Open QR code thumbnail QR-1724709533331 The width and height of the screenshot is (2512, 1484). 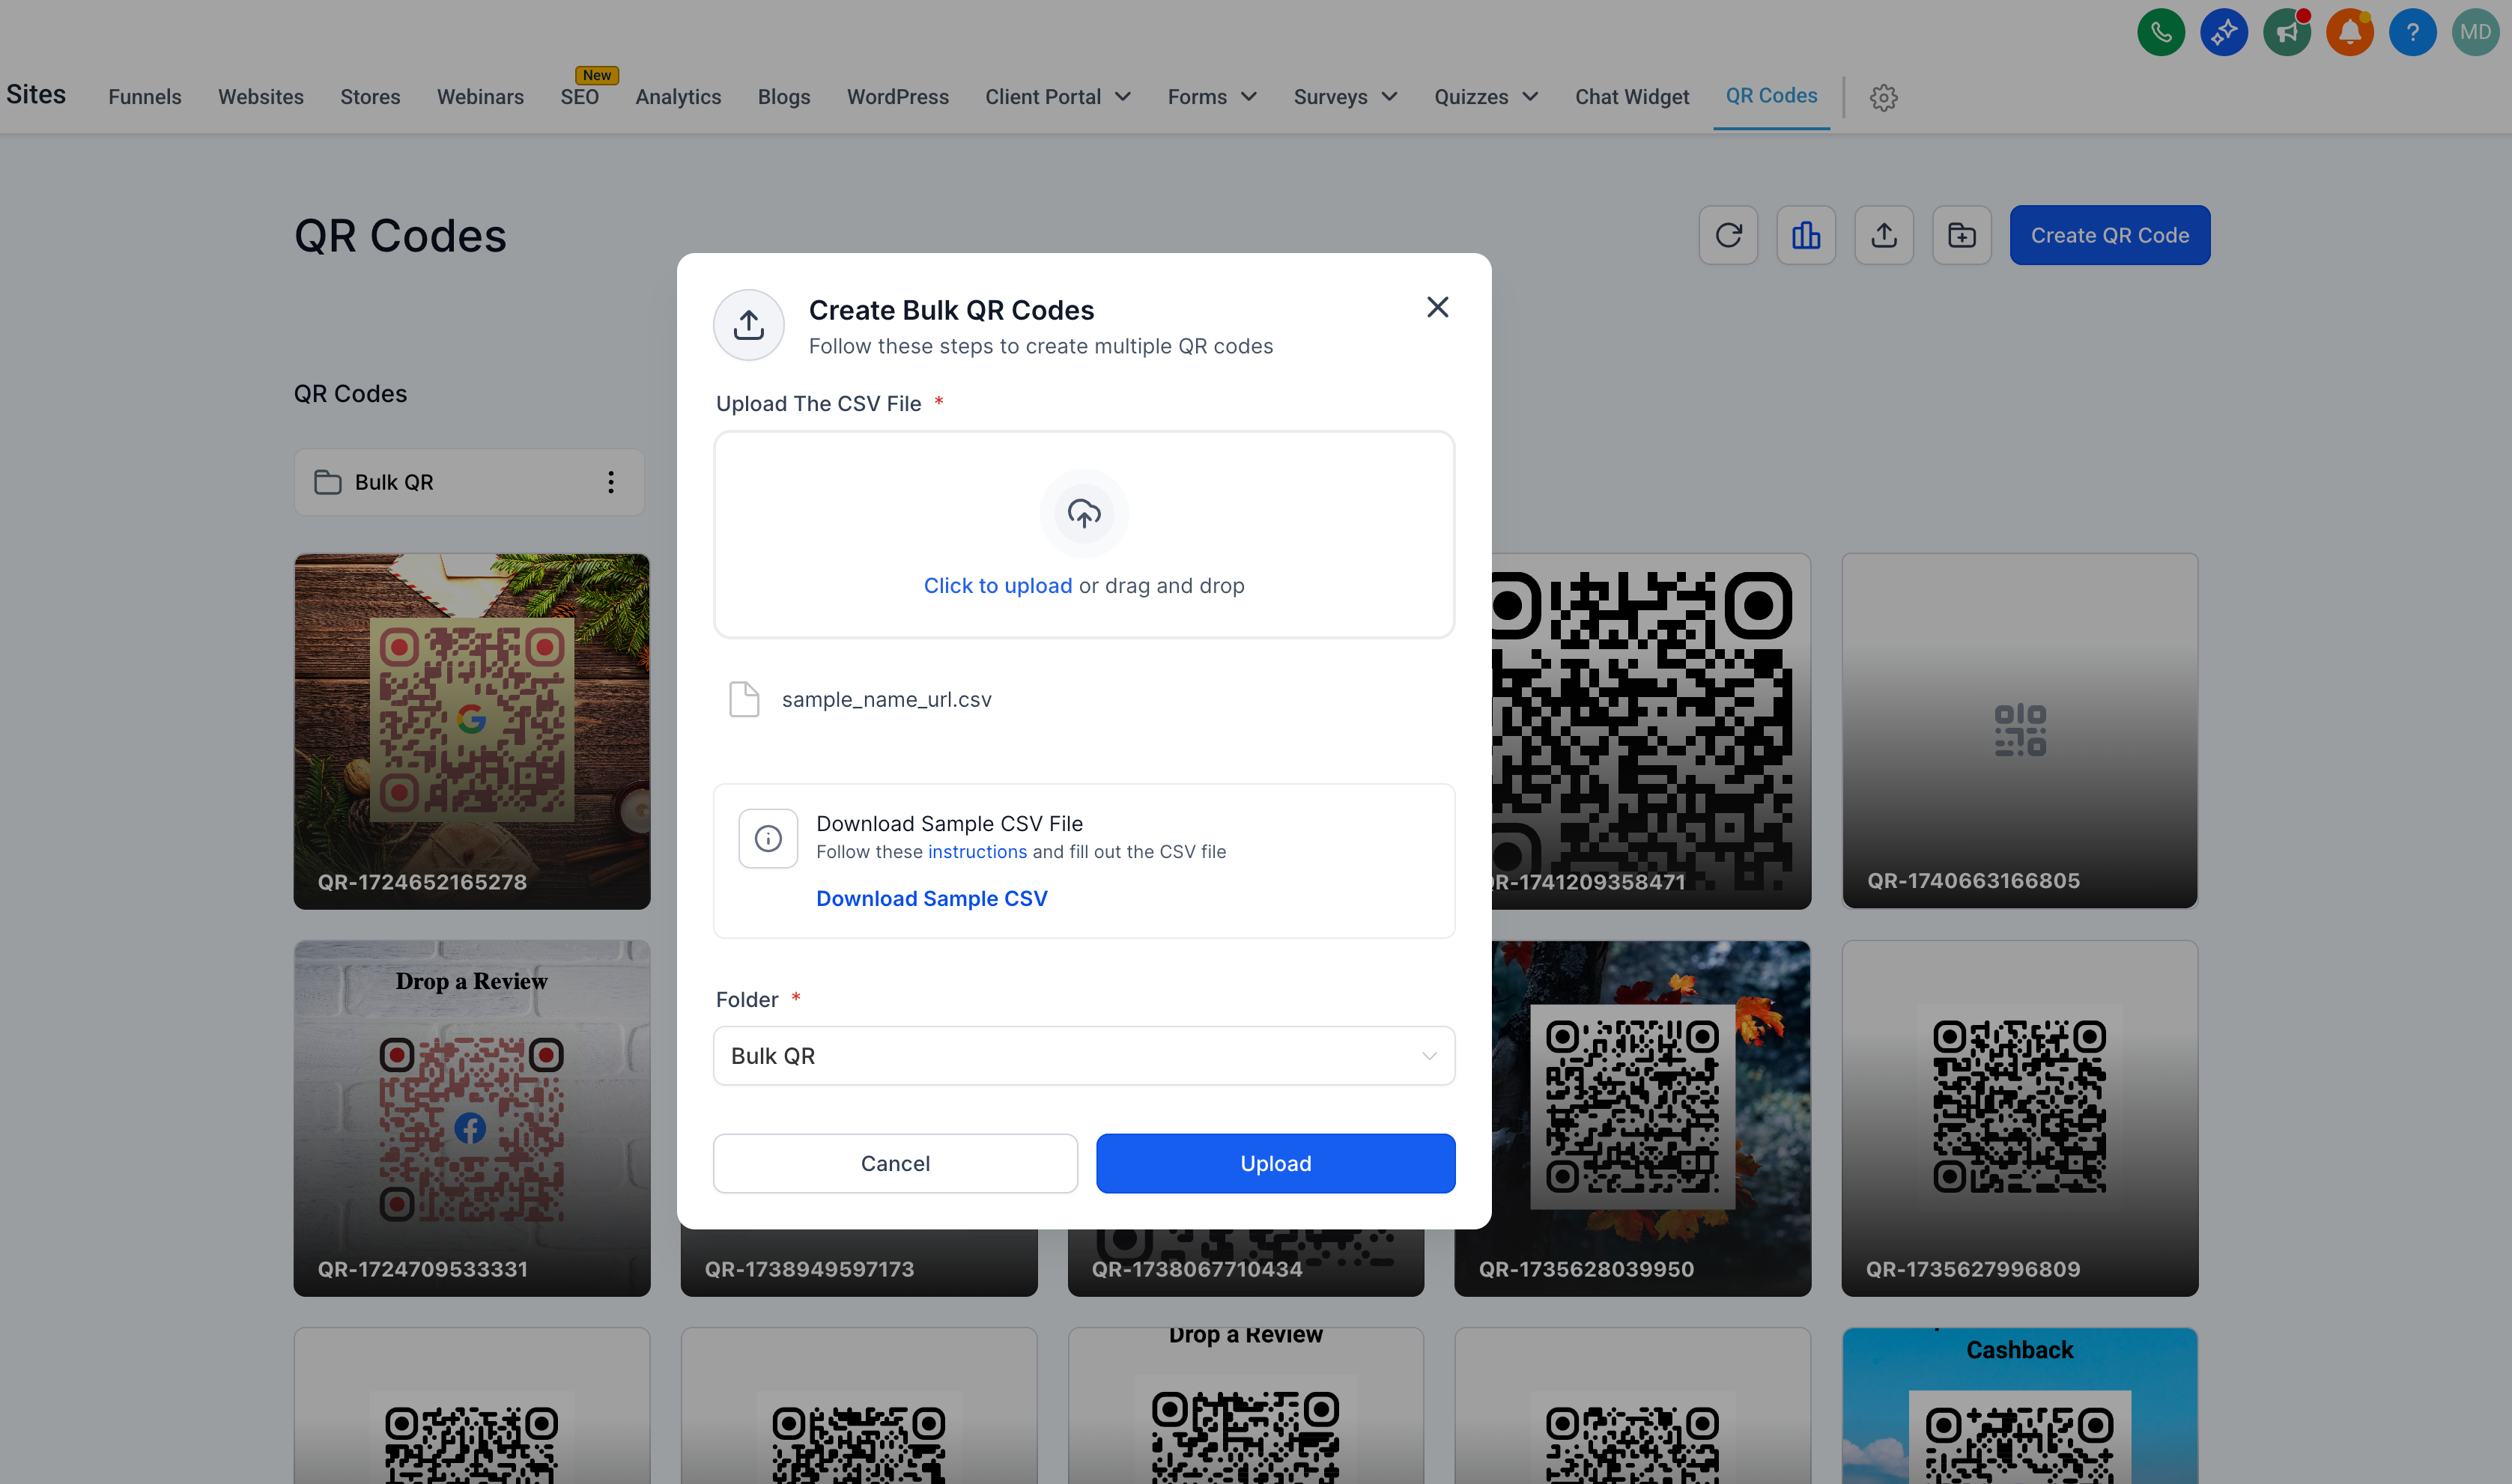pyautogui.click(x=472, y=1118)
